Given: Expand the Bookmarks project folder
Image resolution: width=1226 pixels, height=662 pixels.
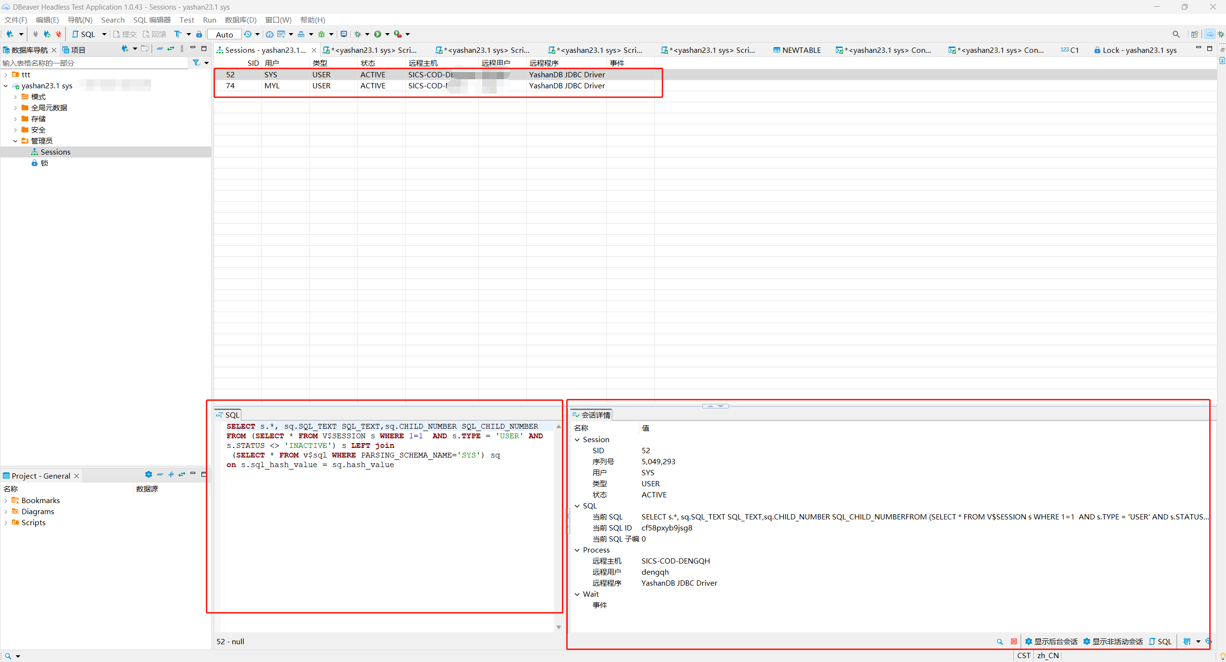Looking at the screenshot, I should coord(6,501).
